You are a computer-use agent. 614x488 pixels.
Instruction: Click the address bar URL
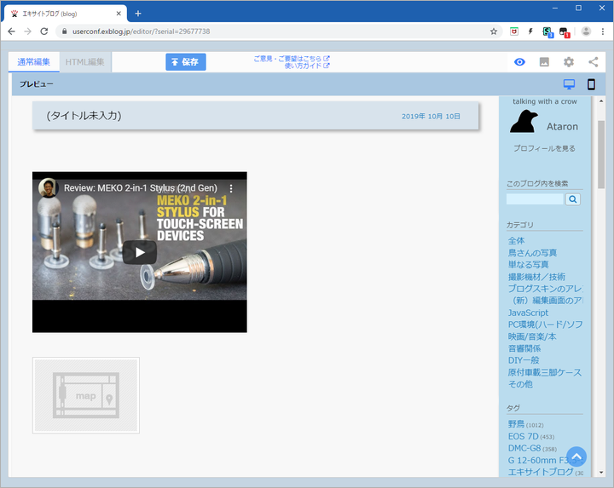(141, 32)
